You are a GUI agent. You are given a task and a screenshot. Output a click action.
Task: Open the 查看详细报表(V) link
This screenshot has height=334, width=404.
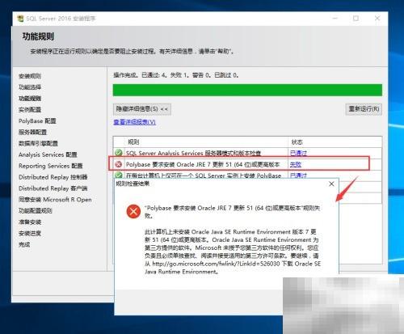click(134, 122)
